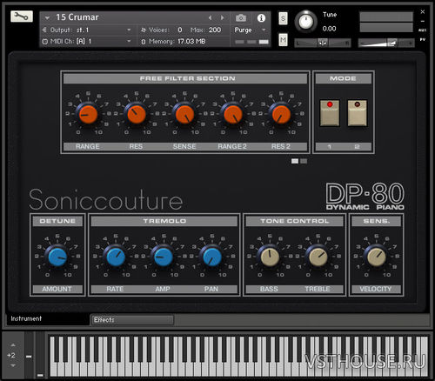Open the Purge dropdown menu
This screenshot has width=435, height=381.
click(x=251, y=30)
